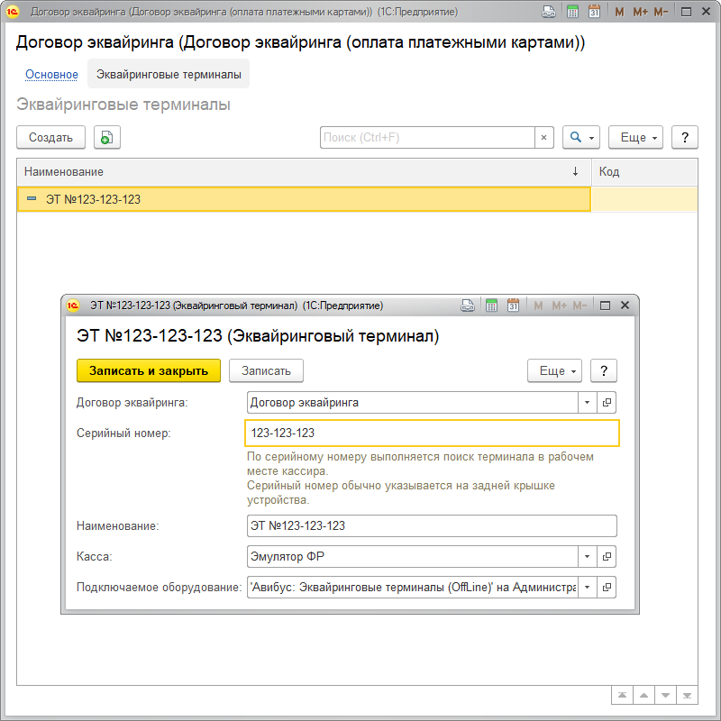
Task: Click the calculator icon in terminal dialog title
Action: click(x=491, y=306)
